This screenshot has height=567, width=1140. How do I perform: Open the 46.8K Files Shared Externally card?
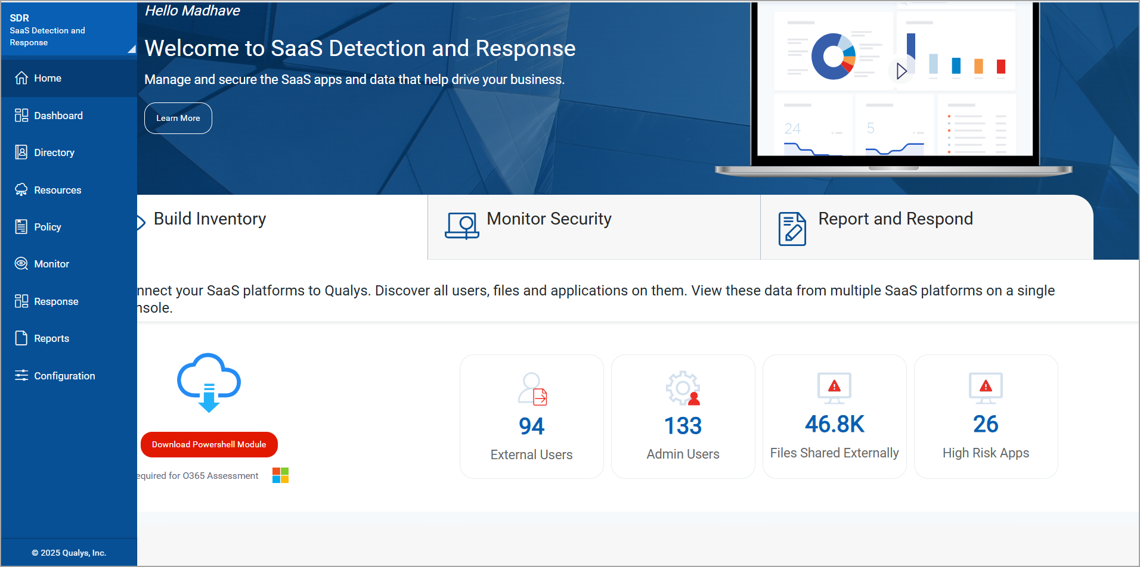click(835, 416)
